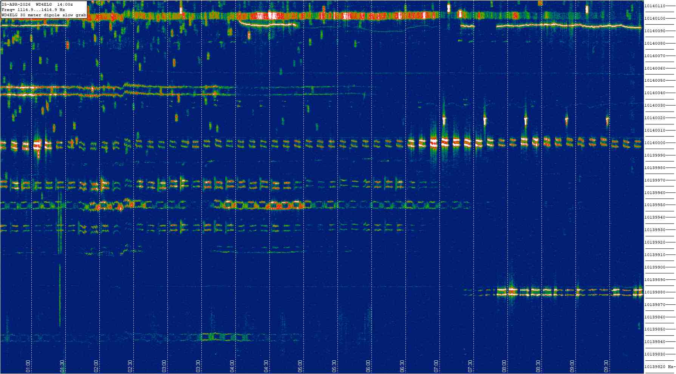
Task: Pick the 10139960 frequency scale label
Action: 655,193
